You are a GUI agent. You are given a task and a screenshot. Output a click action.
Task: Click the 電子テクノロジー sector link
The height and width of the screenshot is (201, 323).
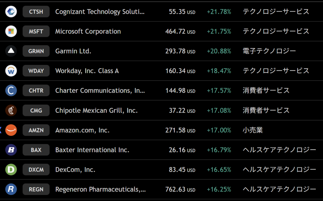pyautogui.click(x=269, y=51)
